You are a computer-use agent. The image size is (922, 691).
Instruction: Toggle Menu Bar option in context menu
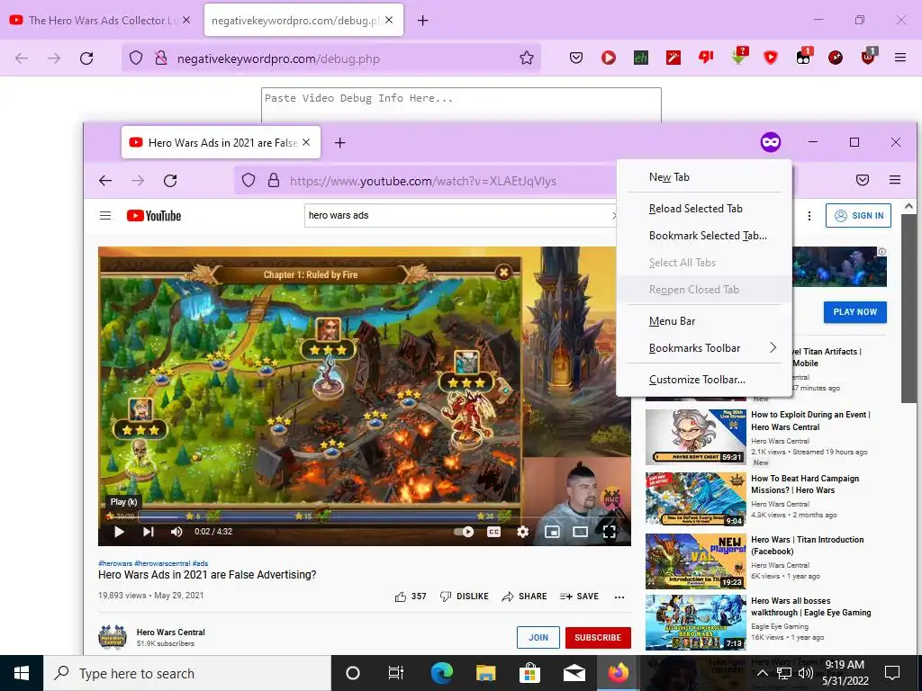pos(704,321)
